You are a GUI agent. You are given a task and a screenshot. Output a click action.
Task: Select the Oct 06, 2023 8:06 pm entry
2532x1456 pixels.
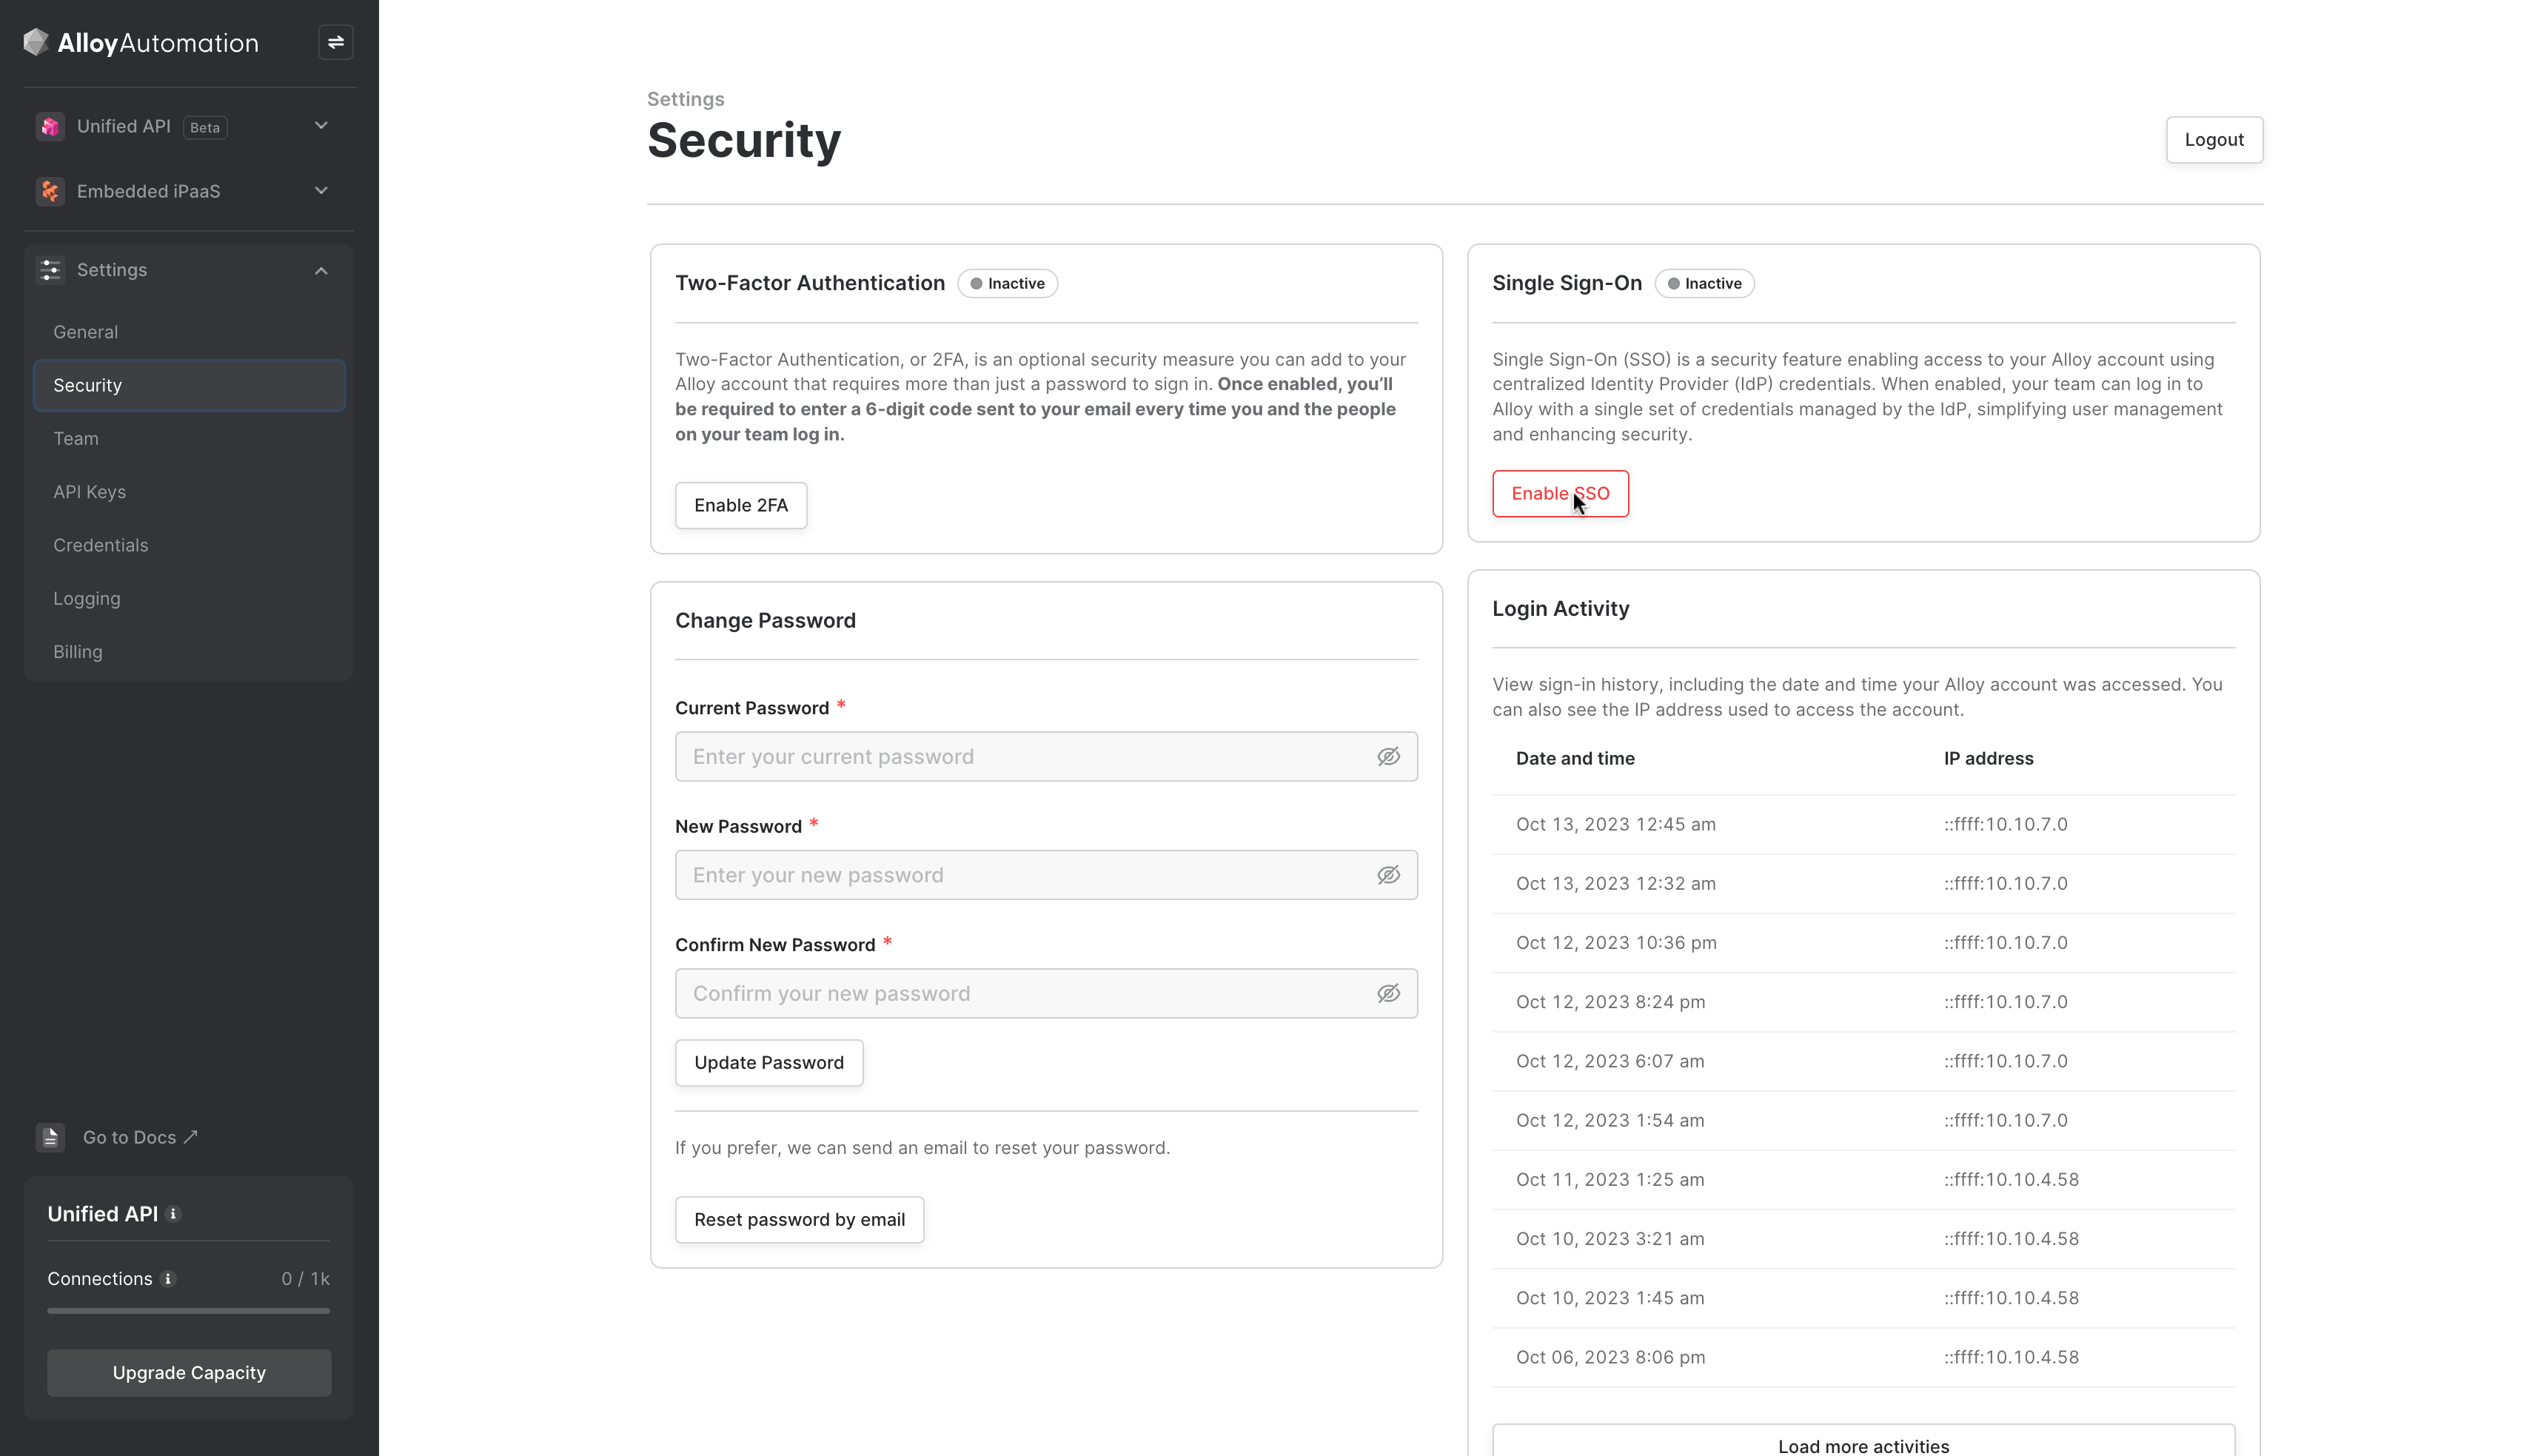(1863, 1357)
